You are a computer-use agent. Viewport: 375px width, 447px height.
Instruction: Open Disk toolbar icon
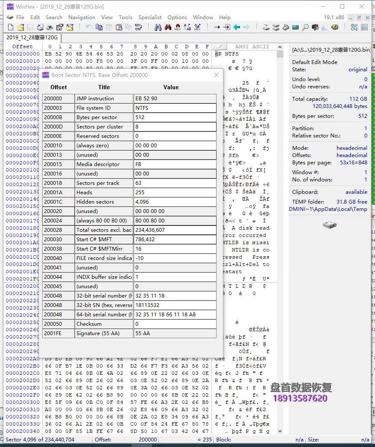(266, 27)
